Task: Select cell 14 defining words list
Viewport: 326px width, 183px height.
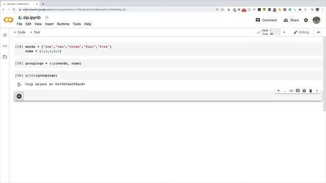Action: tap(168, 49)
